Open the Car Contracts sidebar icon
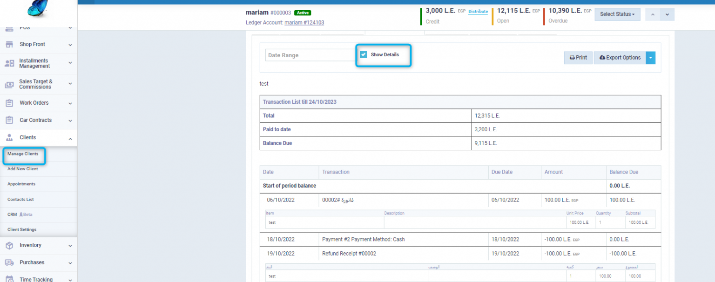 (9, 120)
